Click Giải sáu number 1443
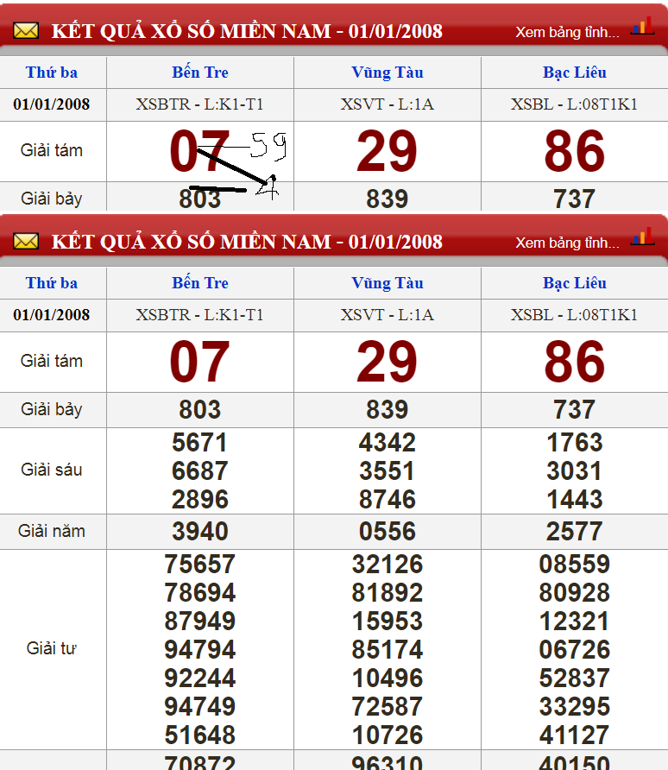The height and width of the screenshot is (770, 668). 574,500
